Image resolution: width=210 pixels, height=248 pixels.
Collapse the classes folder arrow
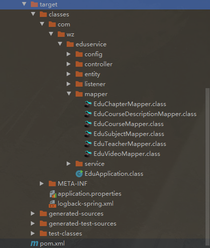pos(33,14)
